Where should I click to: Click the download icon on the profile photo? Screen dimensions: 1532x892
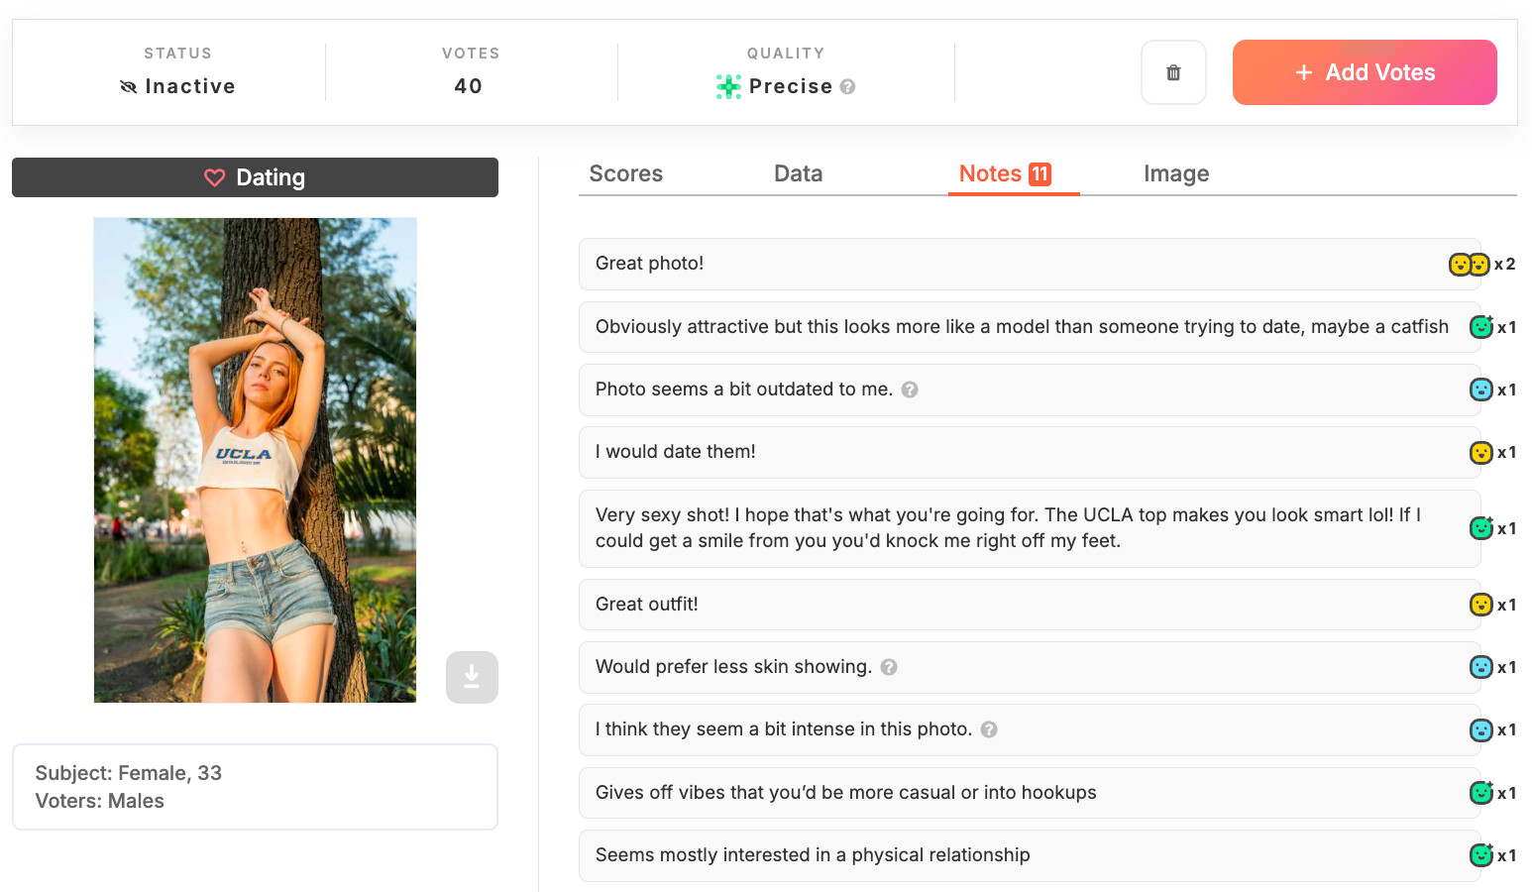click(x=472, y=677)
